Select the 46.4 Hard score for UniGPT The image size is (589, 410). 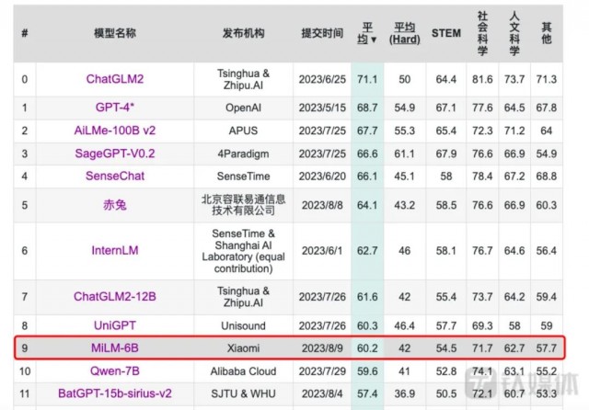pos(405,325)
